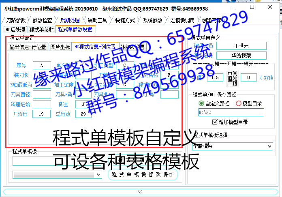Click the XY值 field showing 1.5
The height and width of the screenshot is (197, 282).
(215, 77)
